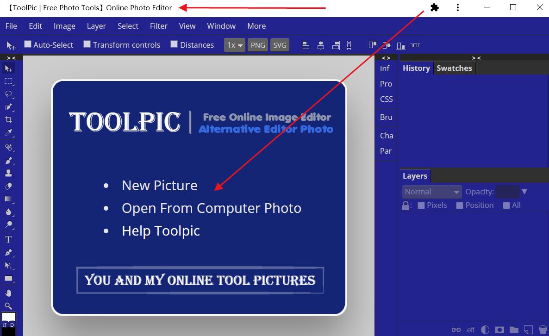Open the Layer menu
The width and height of the screenshot is (549, 336).
click(x=96, y=26)
